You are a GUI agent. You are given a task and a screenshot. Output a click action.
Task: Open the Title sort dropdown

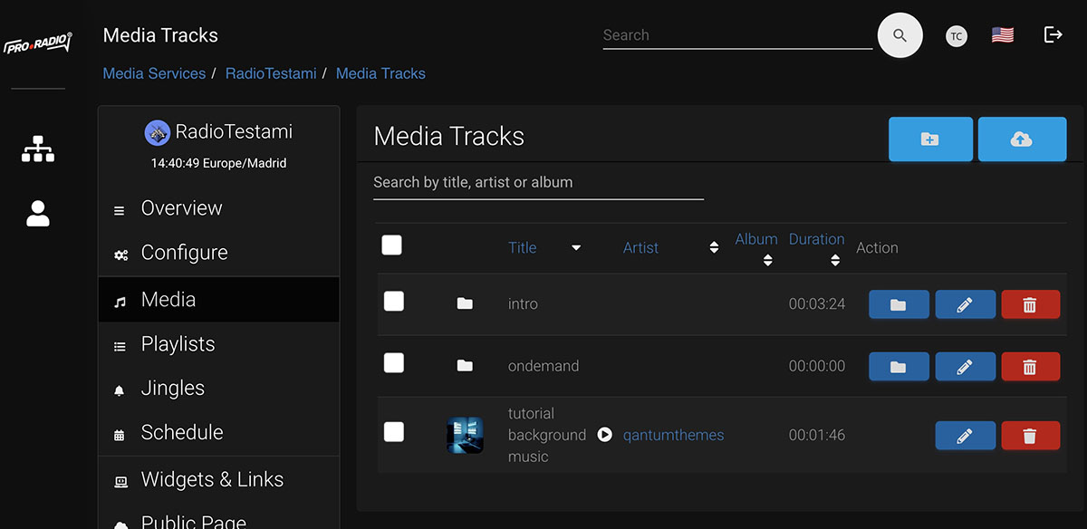(x=576, y=247)
